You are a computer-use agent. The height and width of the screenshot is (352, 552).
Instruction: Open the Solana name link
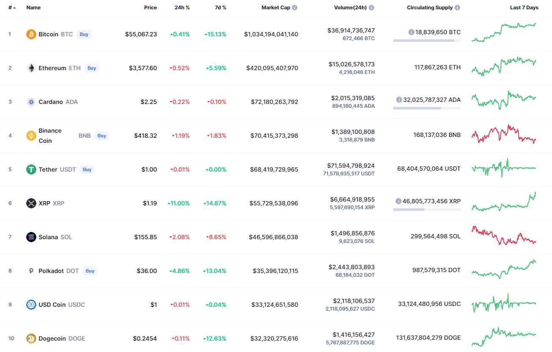pyautogui.click(x=48, y=237)
